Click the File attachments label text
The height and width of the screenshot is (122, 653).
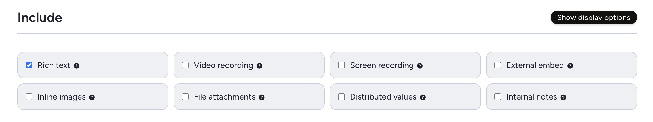click(225, 97)
